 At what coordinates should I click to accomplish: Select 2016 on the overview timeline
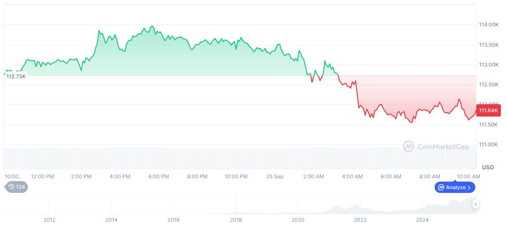click(174, 220)
